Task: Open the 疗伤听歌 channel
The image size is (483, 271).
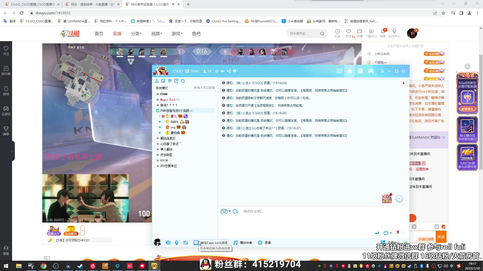Action: 166,155
